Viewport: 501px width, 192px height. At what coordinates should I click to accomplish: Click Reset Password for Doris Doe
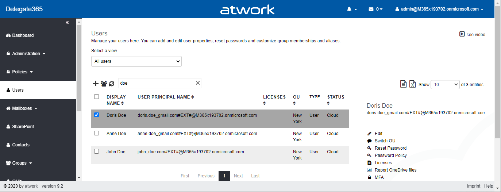coord(390,148)
